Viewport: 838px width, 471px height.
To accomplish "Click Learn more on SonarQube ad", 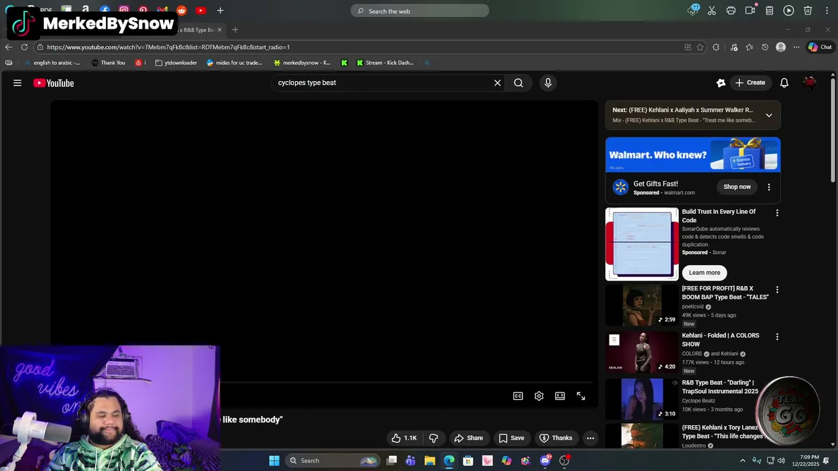I will click(704, 273).
